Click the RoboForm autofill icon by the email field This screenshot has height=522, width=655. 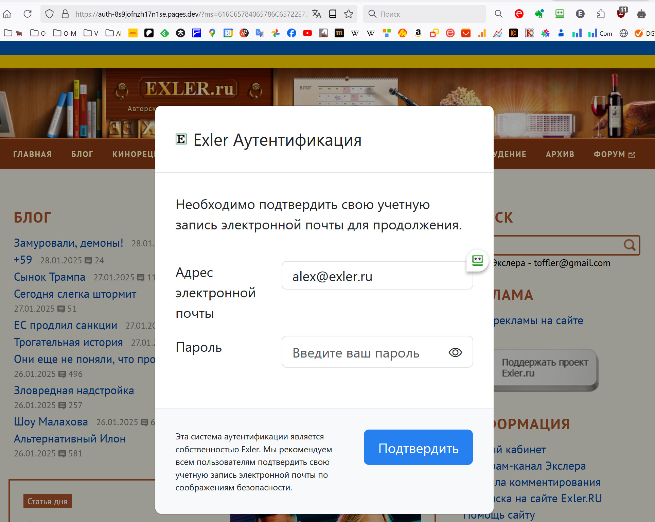click(x=477, y=261)
